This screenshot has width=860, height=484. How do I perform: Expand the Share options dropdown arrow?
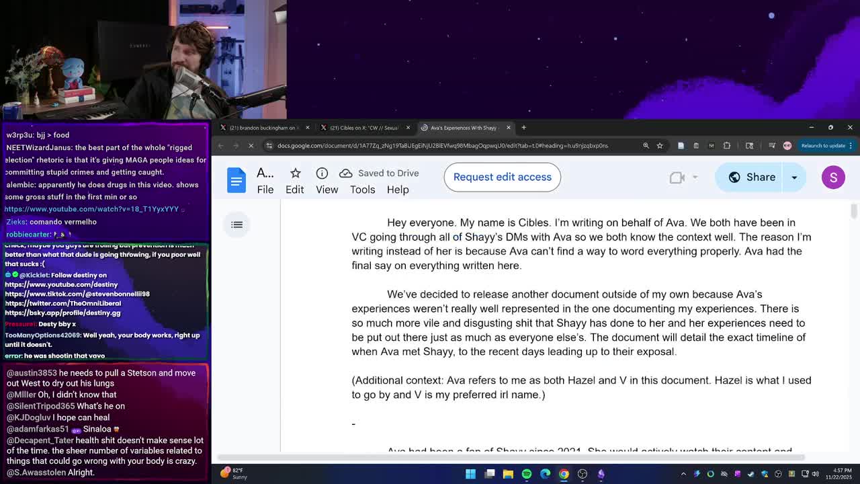794,177
